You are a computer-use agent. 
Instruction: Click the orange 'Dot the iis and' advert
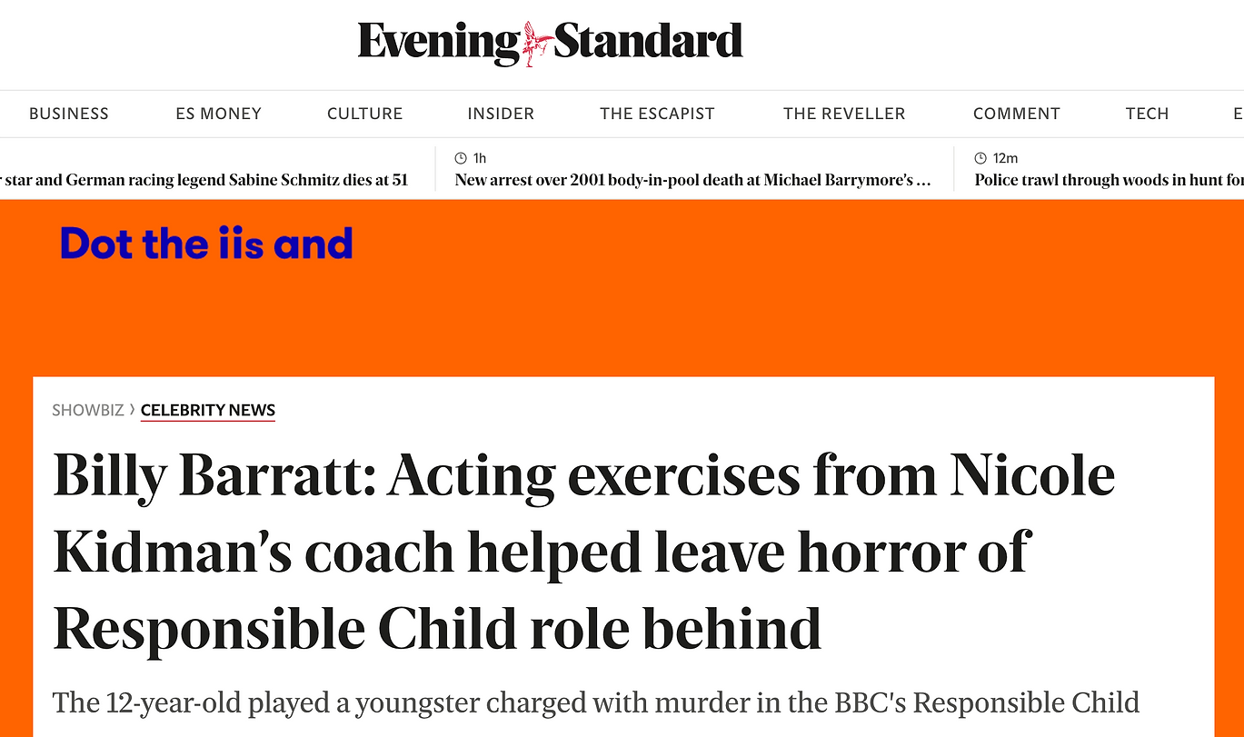coord(206,244)
